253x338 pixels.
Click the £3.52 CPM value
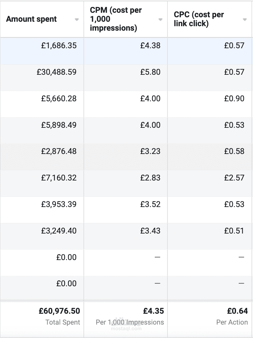[x=150, y=204]
